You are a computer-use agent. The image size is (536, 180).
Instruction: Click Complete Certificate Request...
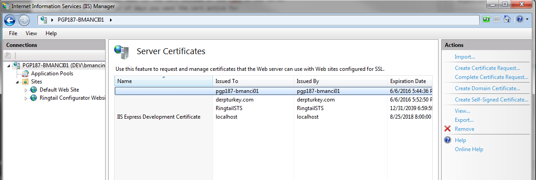[x=492, y=77]
